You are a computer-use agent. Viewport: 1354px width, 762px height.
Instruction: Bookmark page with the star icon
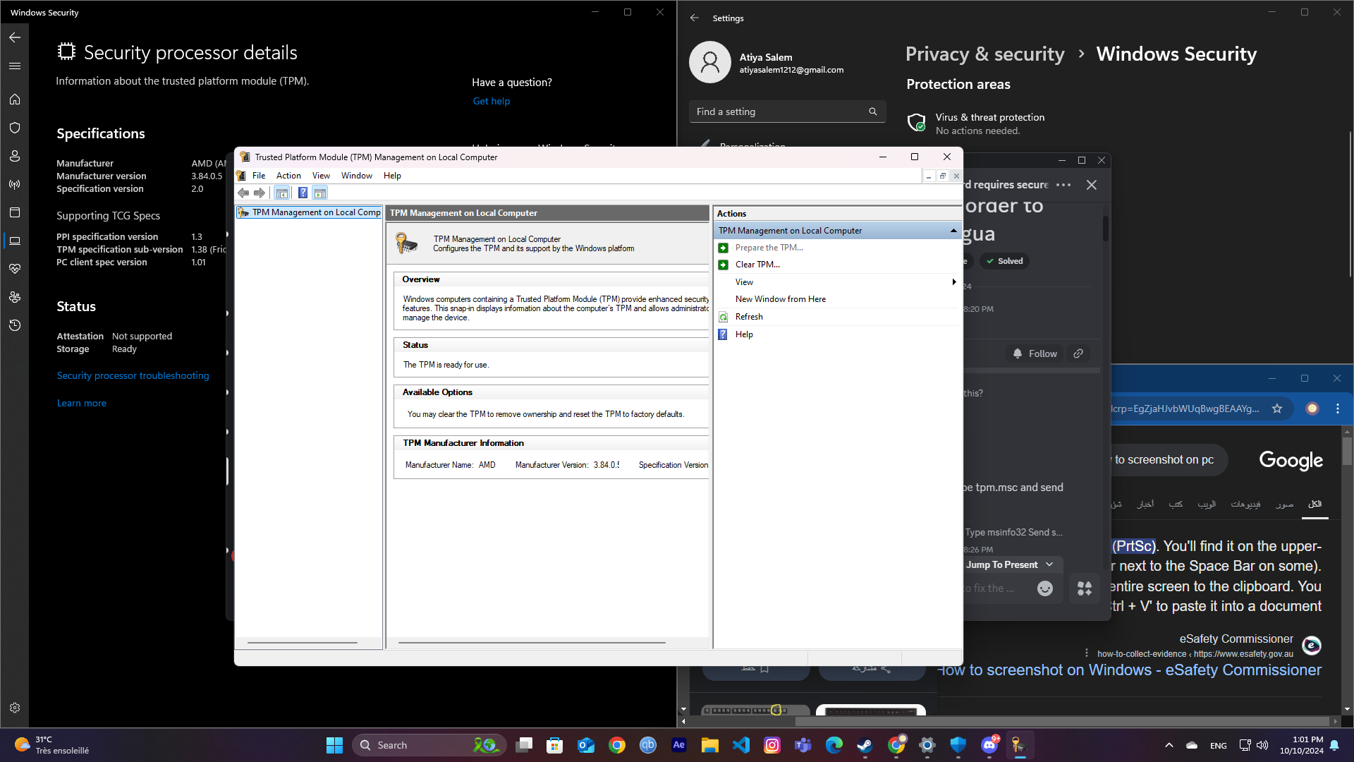pyautogui.click(x=1277, y=409)
